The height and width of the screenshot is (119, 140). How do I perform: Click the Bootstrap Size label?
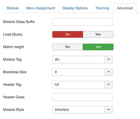pos(15,72)
